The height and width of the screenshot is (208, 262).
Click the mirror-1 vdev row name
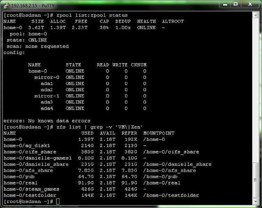coord(47,96)
